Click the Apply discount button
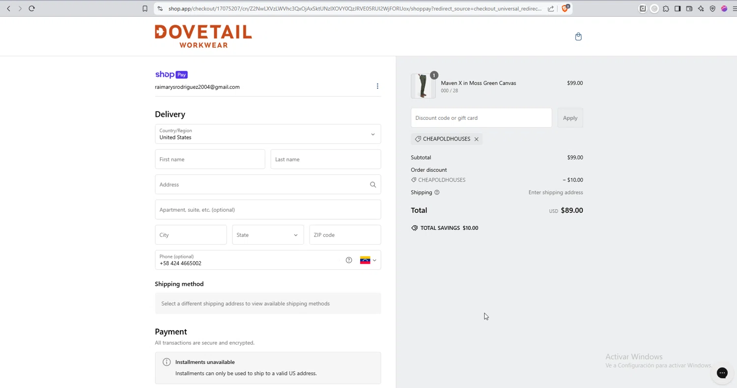This screenshot has height=388, width=737. [x=570, y=118]
